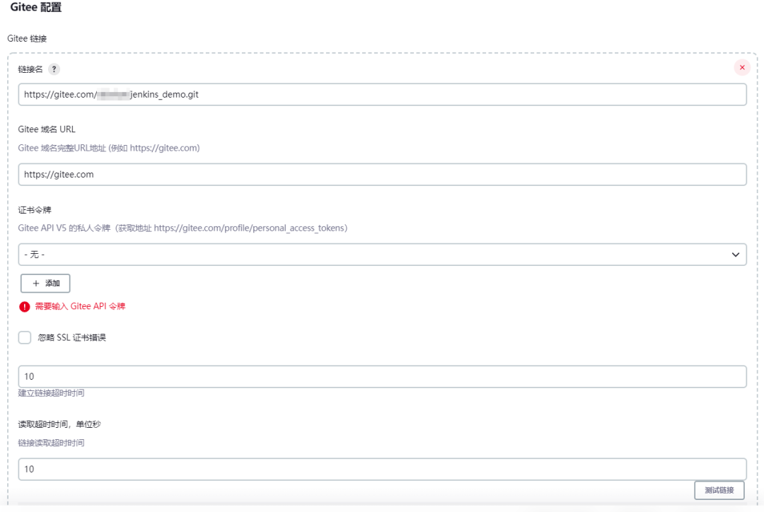764x512 pixels.
Task: Click the read timeout input field
Action: 382,469
